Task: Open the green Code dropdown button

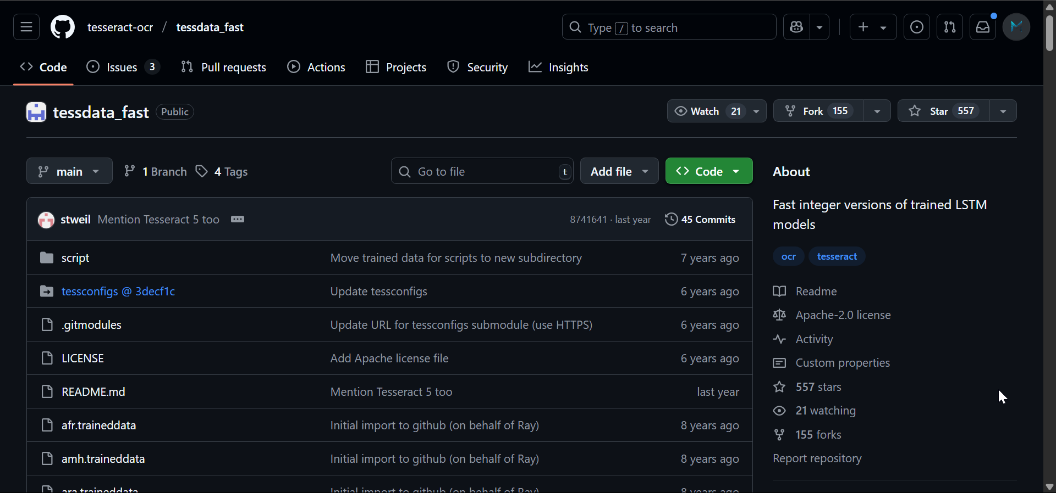Action: point(709,171)
